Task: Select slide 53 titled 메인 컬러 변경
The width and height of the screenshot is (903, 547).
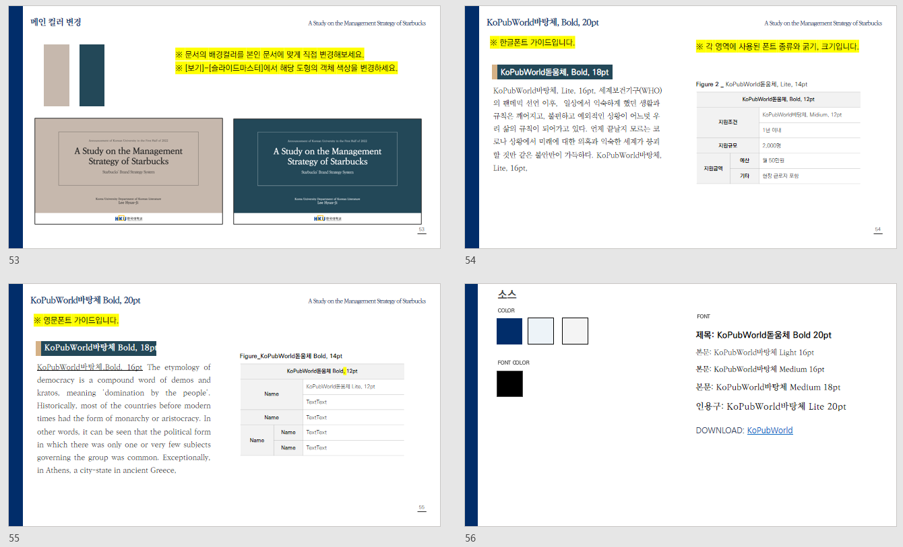Action: (224, 127)
